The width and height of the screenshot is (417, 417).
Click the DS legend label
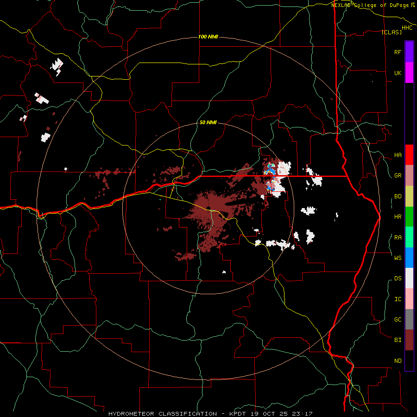coord(398,278)
